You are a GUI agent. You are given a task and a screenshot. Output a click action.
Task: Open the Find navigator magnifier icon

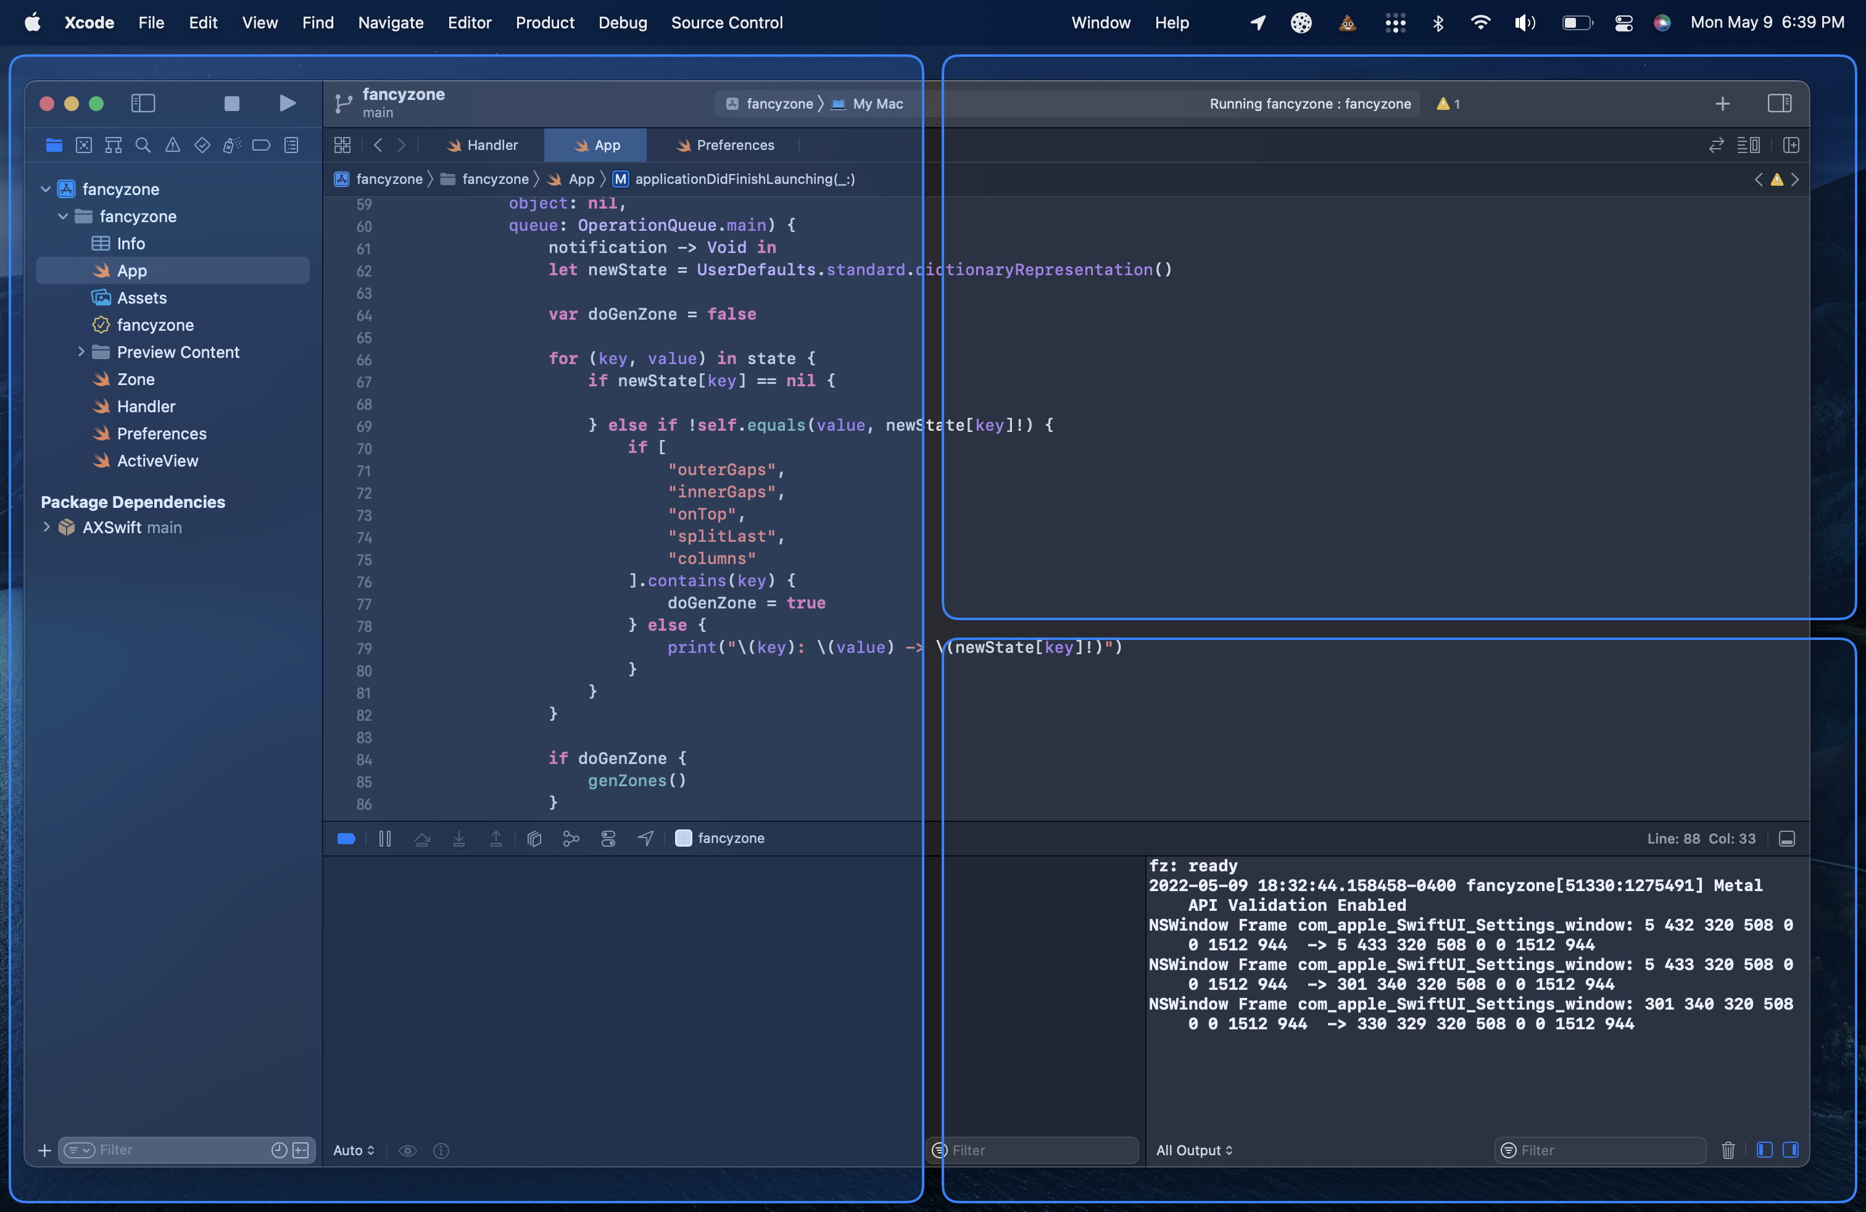click(x=143, y=145)
